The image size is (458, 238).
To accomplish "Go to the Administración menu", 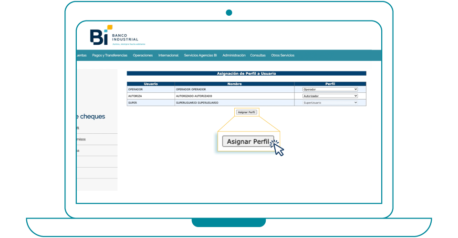I will pyautogui.click(x=234, y=55).
